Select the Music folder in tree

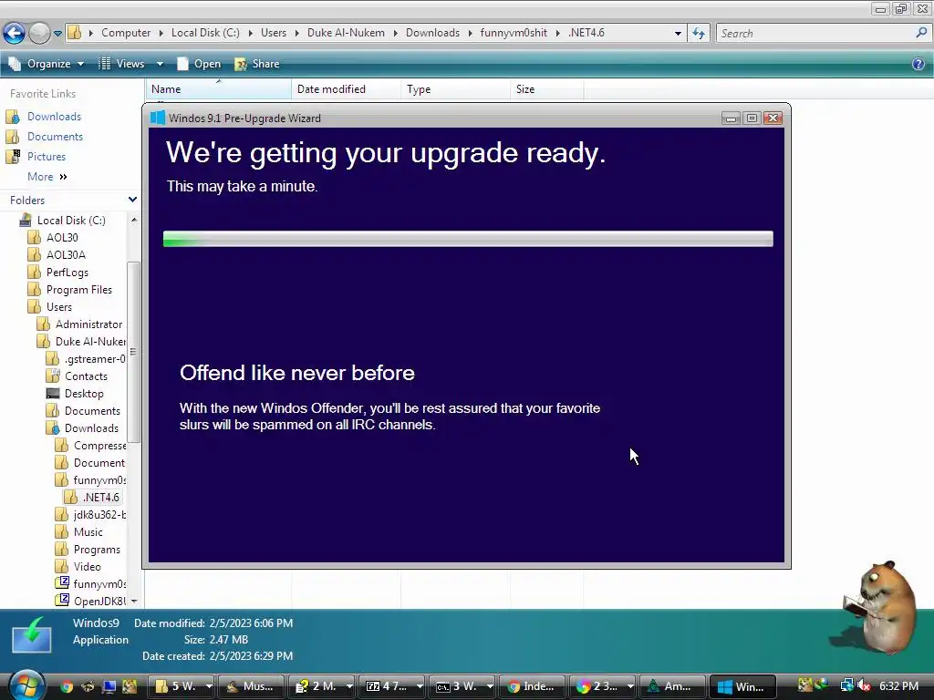(88, 532)
